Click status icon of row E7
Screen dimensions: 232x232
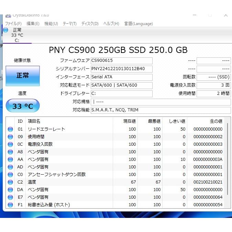(x=10, y=197)
